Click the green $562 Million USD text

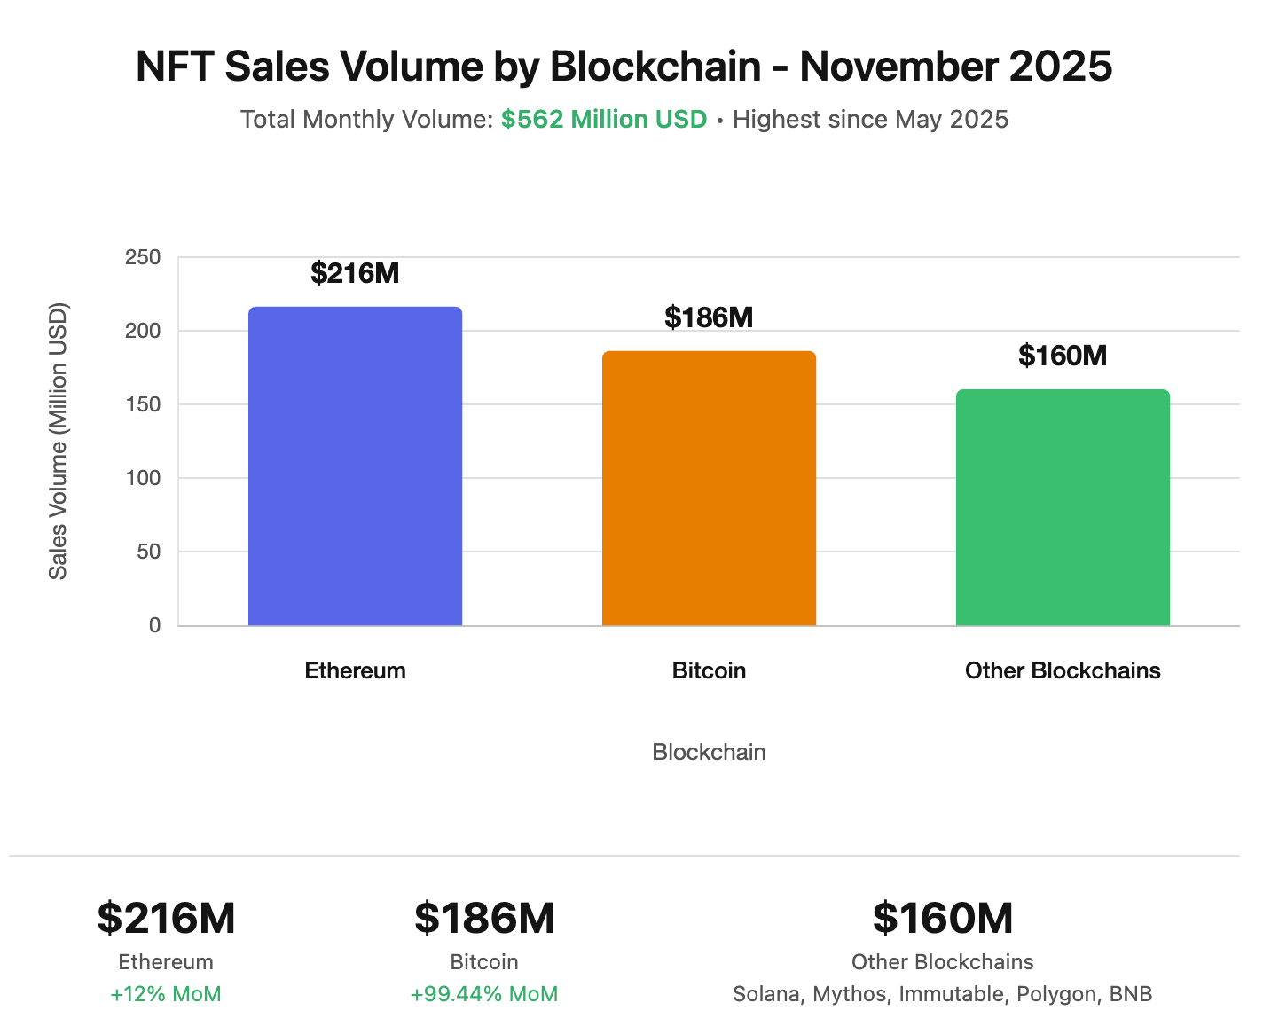(604, 120)
